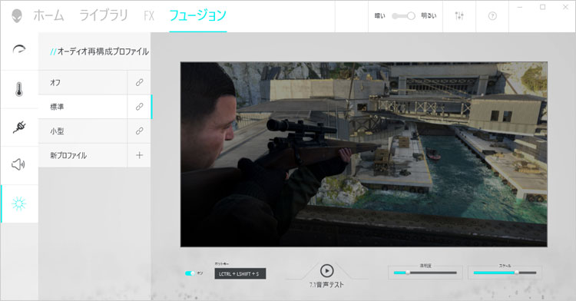Open the overclocking gauge sidebar icon
Screen dimensions: 576x301
[x=19, y=50]
